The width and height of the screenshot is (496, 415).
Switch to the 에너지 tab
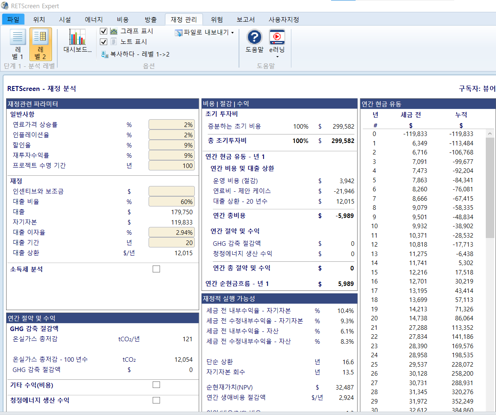94,19
